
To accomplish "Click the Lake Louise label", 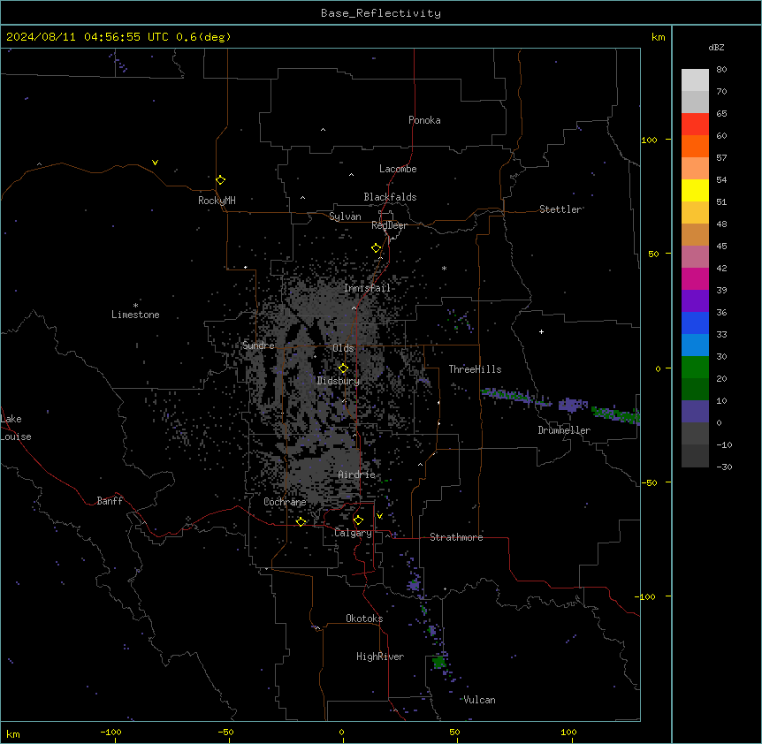I will click(16, 428).
